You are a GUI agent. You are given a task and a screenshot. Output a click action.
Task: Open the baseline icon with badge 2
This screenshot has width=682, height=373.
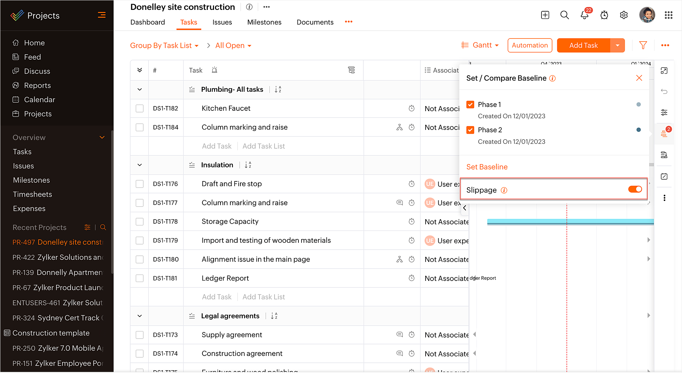(x=664, y=134)
